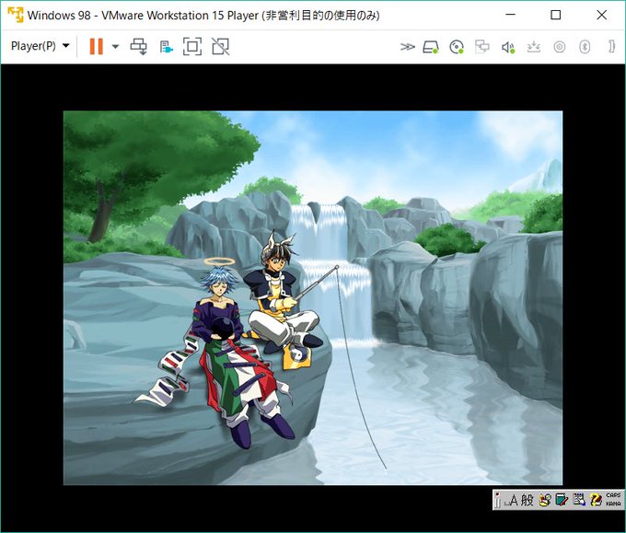Close the VMware Player window
Screen dimensions: 626x533
click(602, 15)
